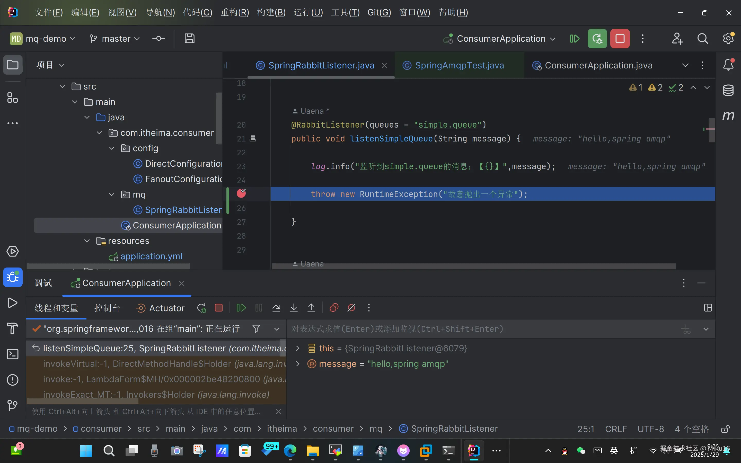Expand the message variable node
The width and height of the screenshot is (741, 463).
click(297, 364)
